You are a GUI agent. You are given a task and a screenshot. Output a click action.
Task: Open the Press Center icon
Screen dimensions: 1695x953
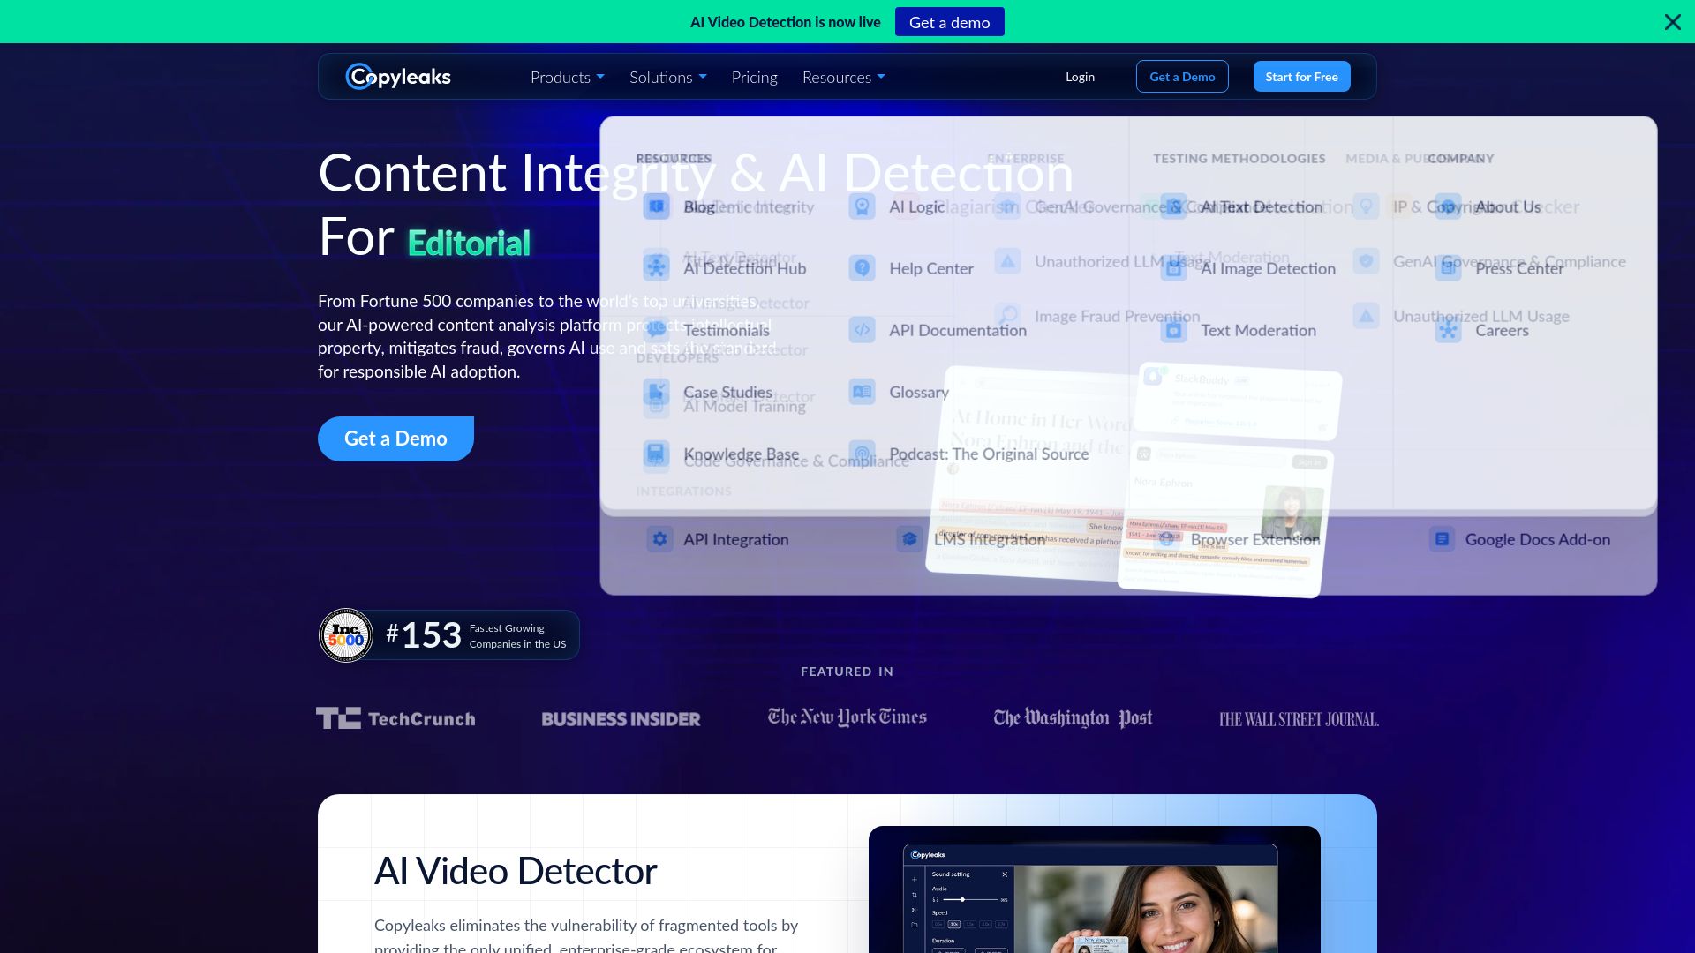[x=1448, y=267]
